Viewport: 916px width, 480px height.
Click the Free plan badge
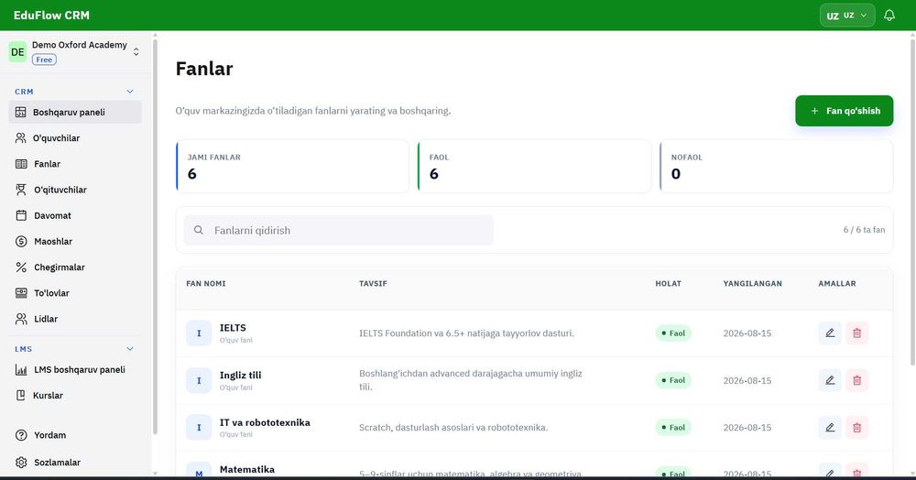[x=44, y=60]
